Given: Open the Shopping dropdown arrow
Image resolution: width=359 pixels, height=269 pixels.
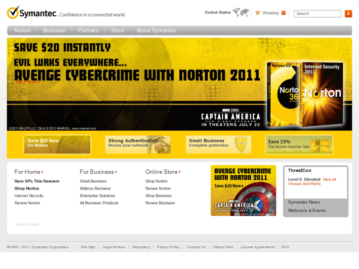Looking at the screenshot, I should [283, 13].
